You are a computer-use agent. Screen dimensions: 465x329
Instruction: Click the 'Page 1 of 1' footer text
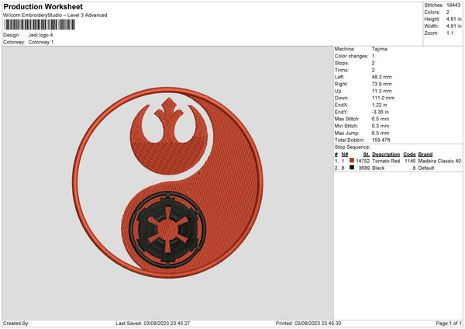449,323
